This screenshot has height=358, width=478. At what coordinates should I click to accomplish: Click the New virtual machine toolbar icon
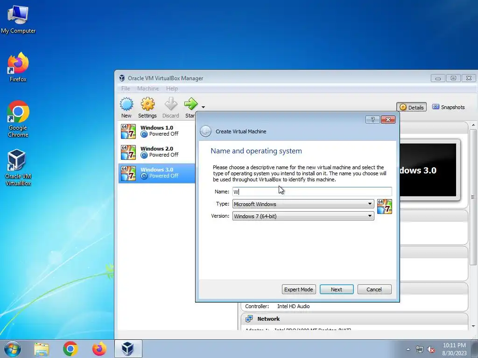(x=126, y=104)
